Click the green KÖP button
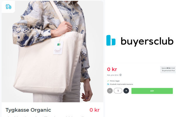The width and height of the screenshot is (176, 117). (152, 91)
